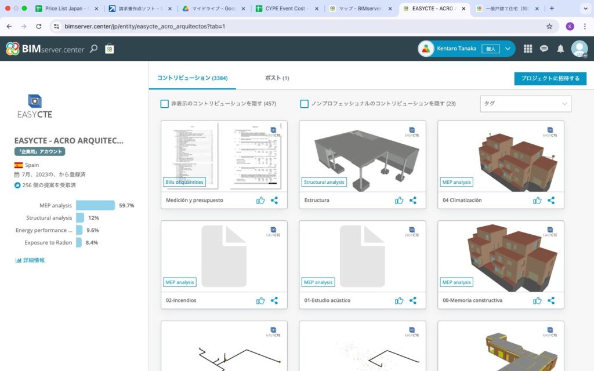Viewport: 594px width, 371px height.
Task: Like the 00-Memoria constructiva contribution
Action: click(x=537, y=301)
